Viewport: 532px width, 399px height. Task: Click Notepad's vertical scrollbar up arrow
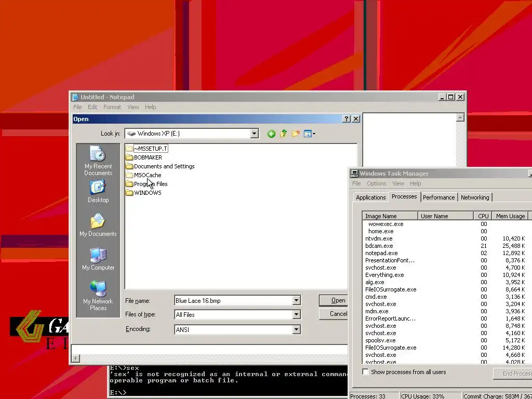[x=460, y=117]
